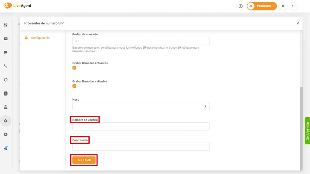
Task: Select the email tickets icon in sidebar
Action: click(x=5, y=39)
